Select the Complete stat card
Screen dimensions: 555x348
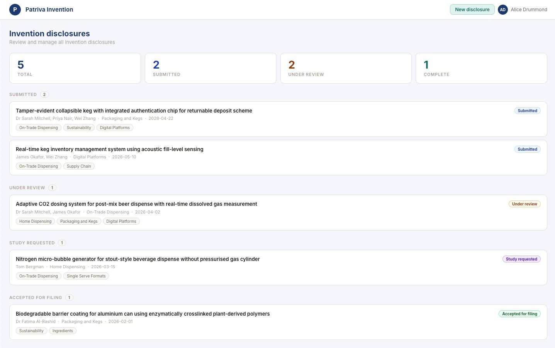point(481,68)
